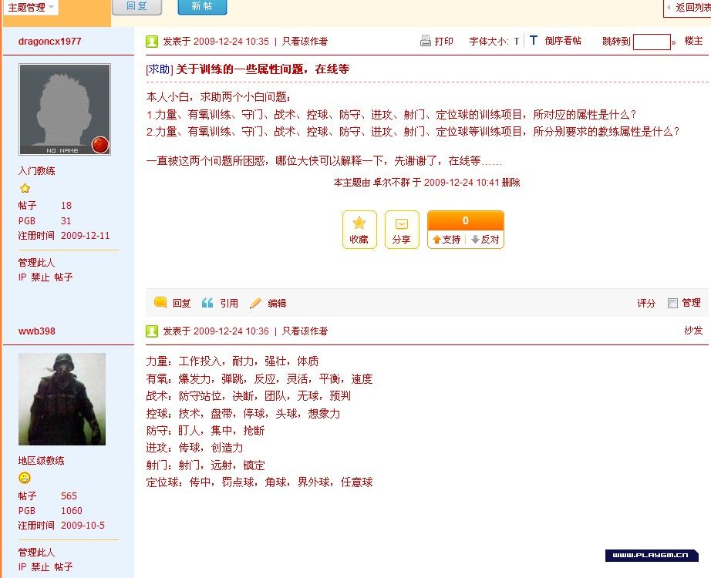The image size is (711, 578).
Task: Tick the 管理 checkbox on first post
Action: 672,304
